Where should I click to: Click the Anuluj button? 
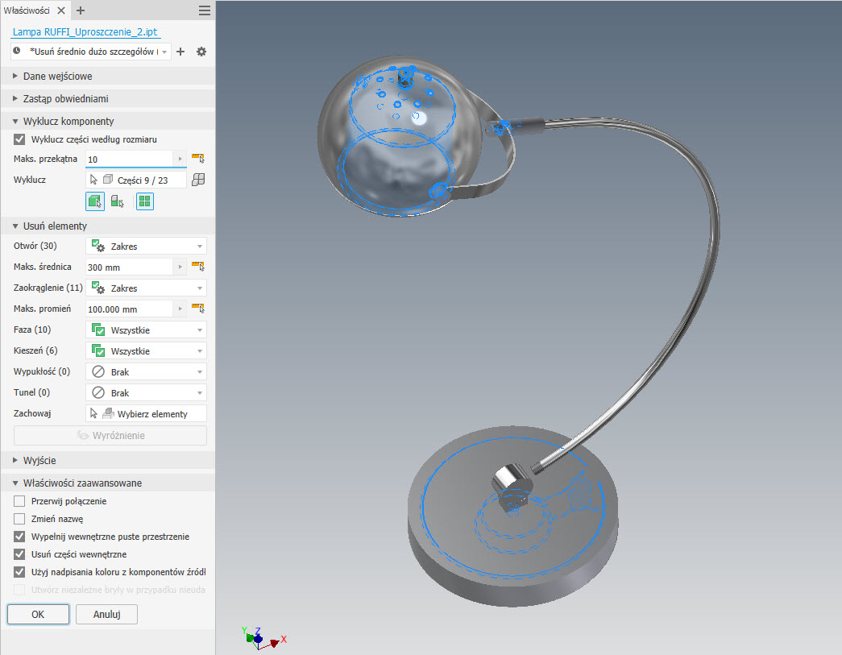click(106, 614)
